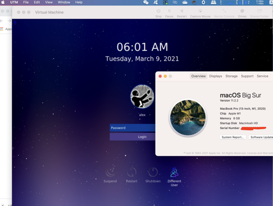Image resolution: width=273 pixels, height=206 pixels.
Task: Click the Apps grid icon in browser
Action: click(x=2, y=29)
